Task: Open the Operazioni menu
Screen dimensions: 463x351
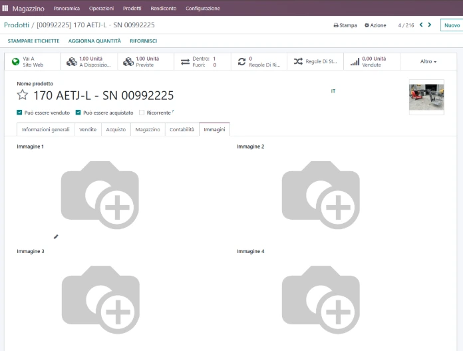Action: 101,9
